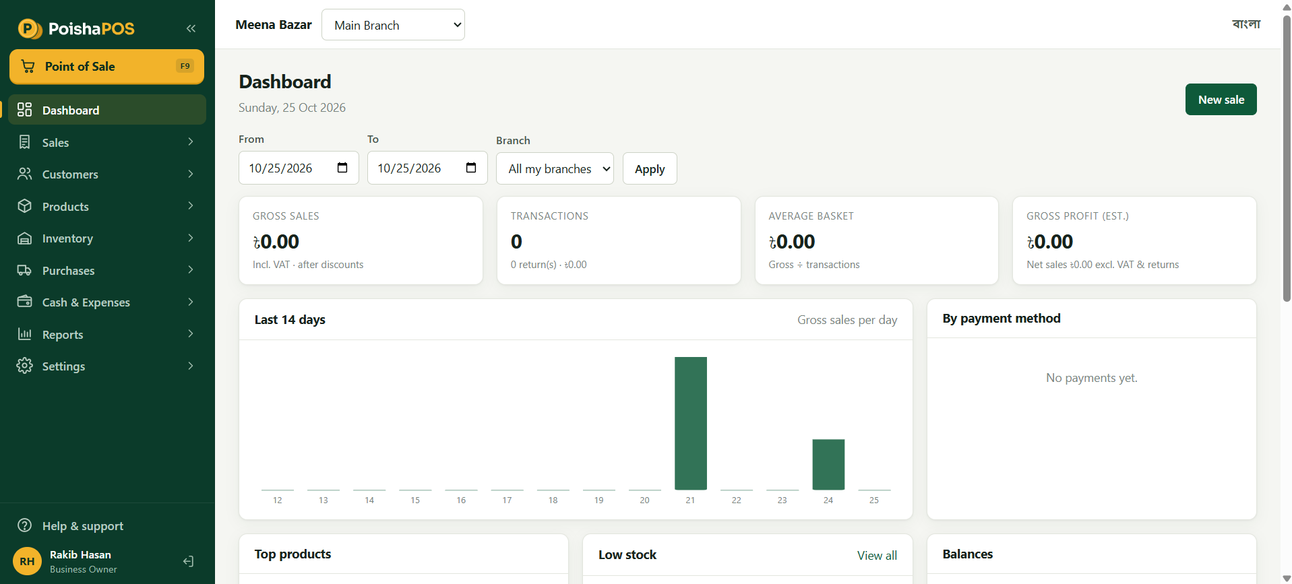Click the Dashboard grid icon
1292x584 pixels.
25,110
